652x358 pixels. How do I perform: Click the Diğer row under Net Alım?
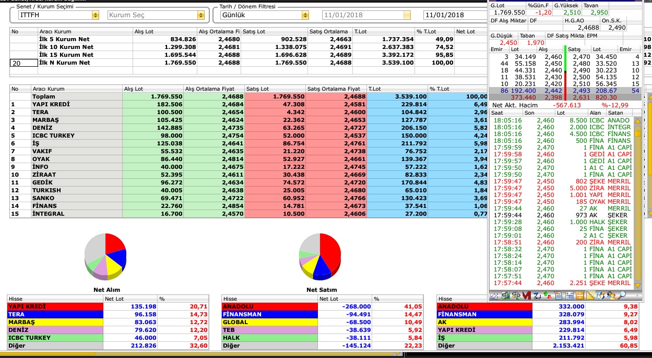[x=108, y=345]
